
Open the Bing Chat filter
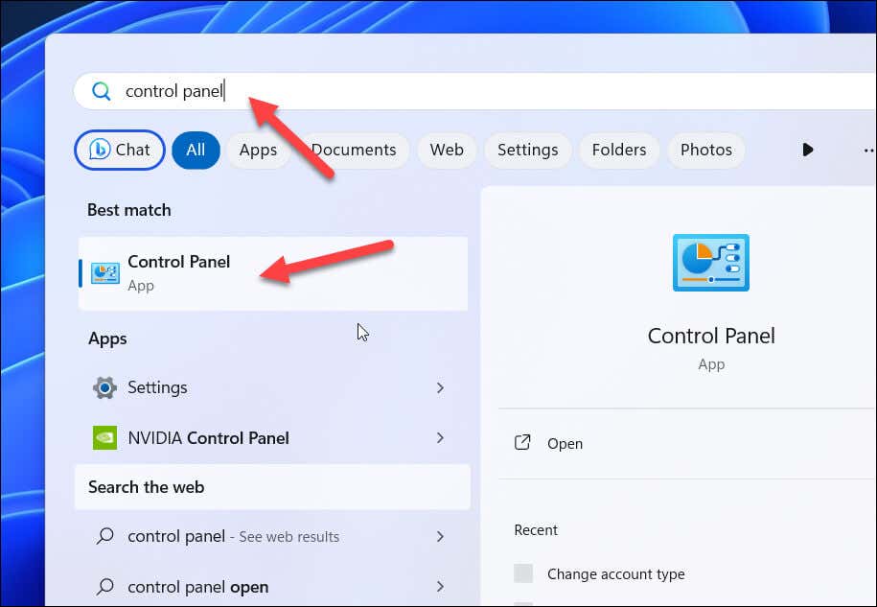pos(119,150)
